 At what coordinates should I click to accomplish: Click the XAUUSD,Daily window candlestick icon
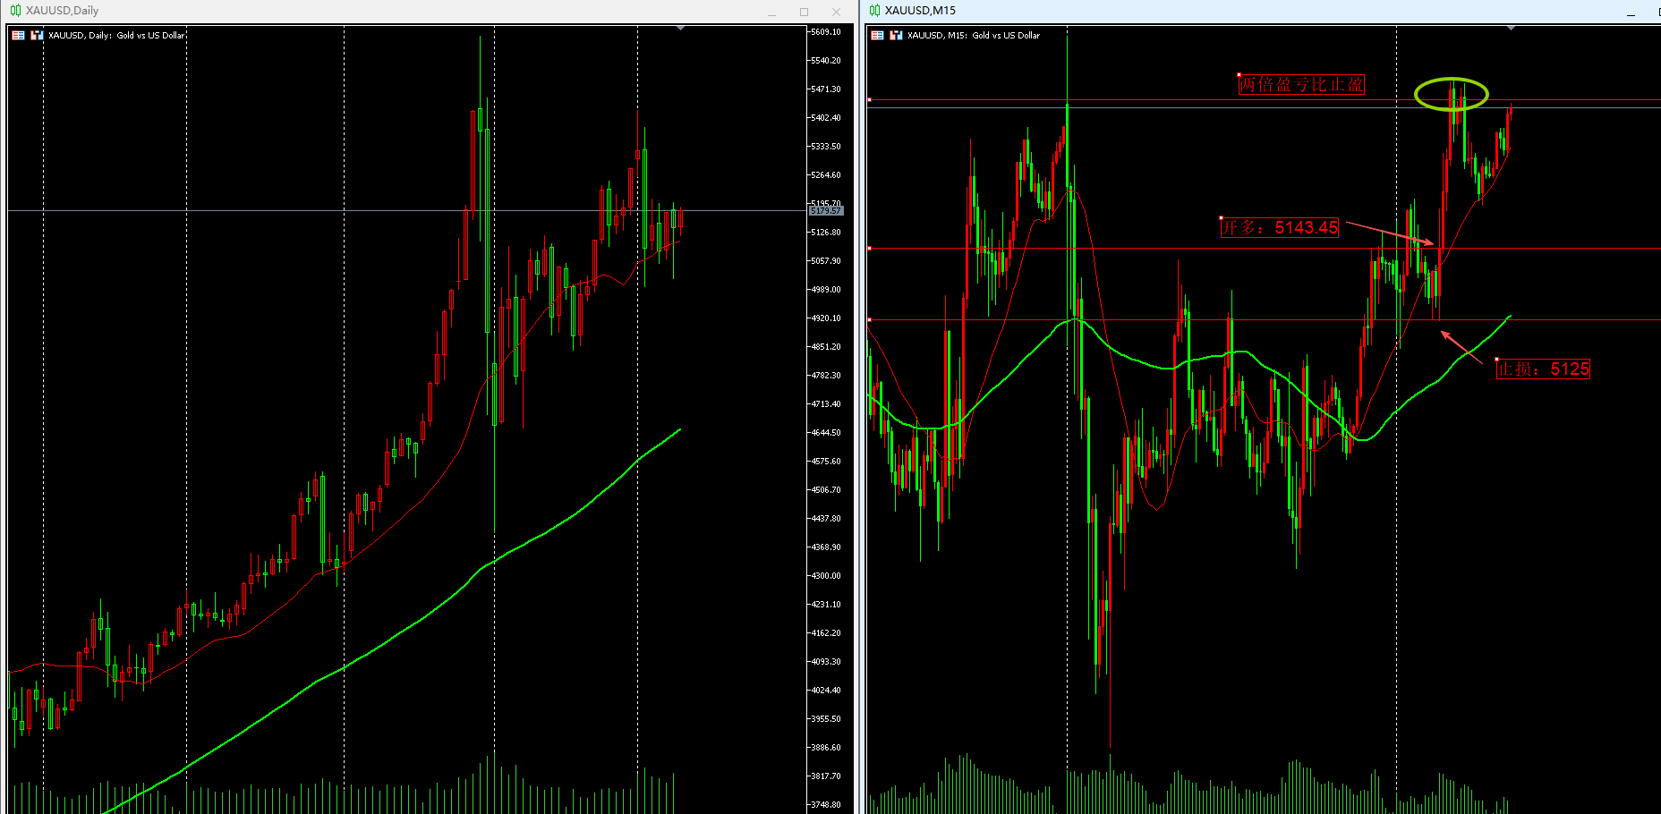click(x=15, y=11)
